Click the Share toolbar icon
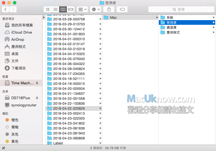 click(109, 9)
